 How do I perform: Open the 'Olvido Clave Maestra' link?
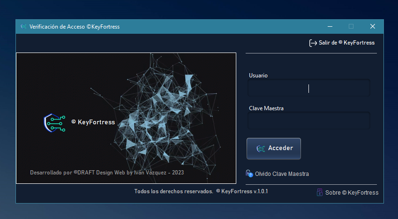[x=282, y=174]
